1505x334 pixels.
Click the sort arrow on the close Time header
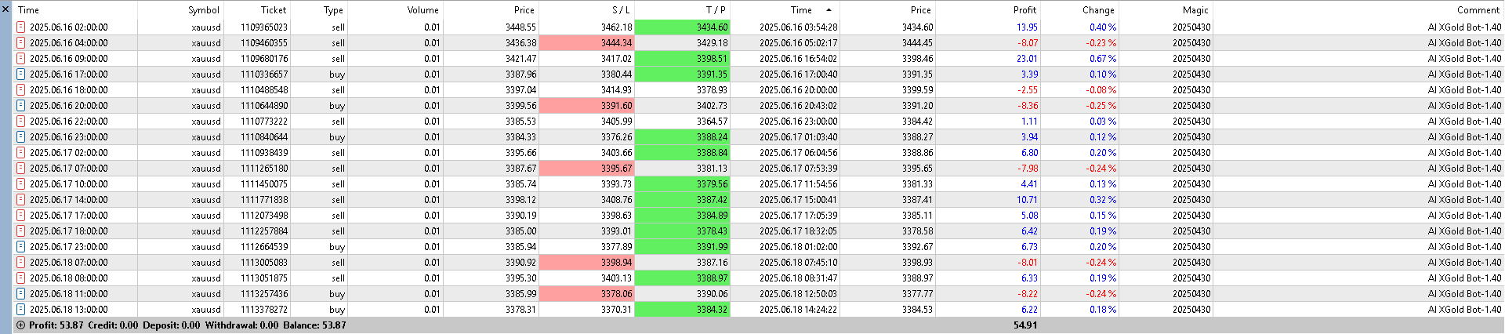pos(829,10)
